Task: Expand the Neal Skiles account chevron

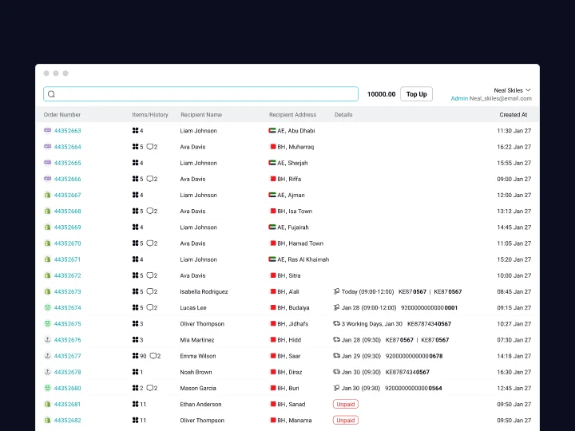Action: 528,90
